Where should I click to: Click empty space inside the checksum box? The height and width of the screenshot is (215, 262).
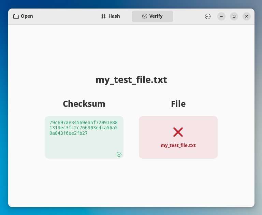[x=78, y=147]
